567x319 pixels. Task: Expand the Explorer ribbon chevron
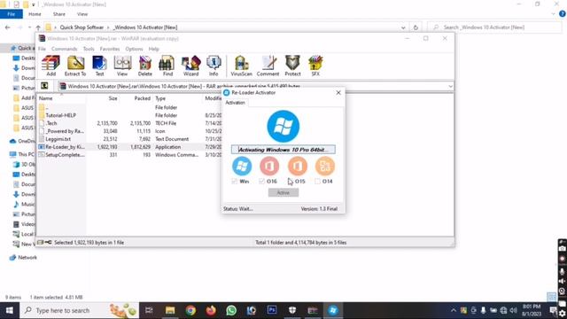[x=553, y=14]
